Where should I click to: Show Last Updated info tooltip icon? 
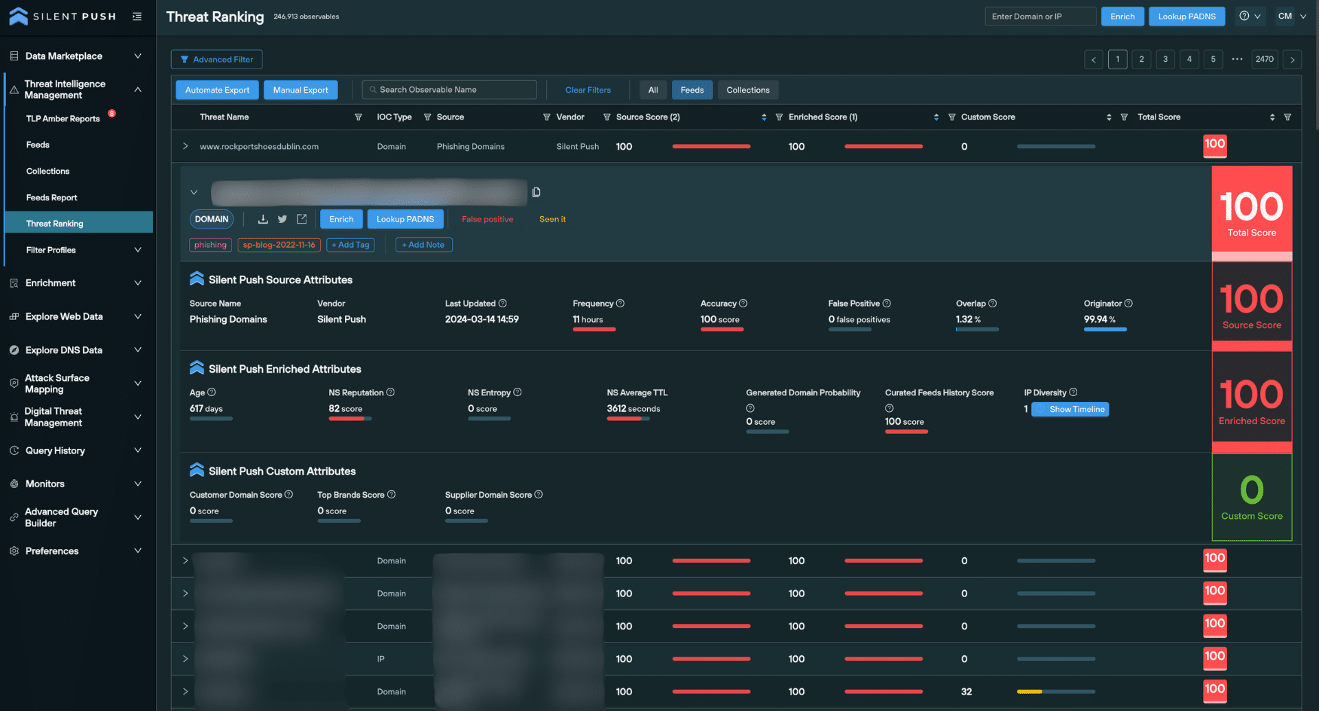pyautogui.click(x=503, y=303)
